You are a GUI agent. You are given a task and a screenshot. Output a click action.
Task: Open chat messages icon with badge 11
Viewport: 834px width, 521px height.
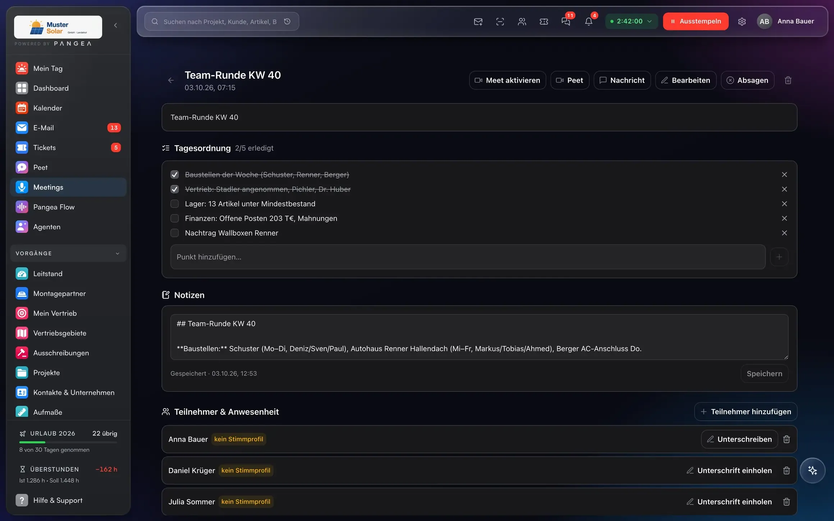pos(566,22)
